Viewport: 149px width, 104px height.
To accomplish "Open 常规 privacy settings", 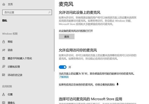I will (10, 42).
